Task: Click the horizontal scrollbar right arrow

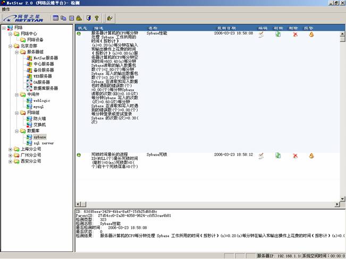Action: [x=337, y=204]
